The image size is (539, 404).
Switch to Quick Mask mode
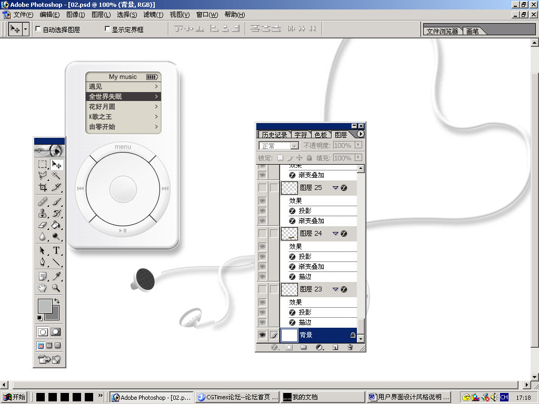(56, 332)
